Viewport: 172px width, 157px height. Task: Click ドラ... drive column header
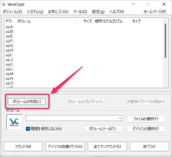click(10, 21)
